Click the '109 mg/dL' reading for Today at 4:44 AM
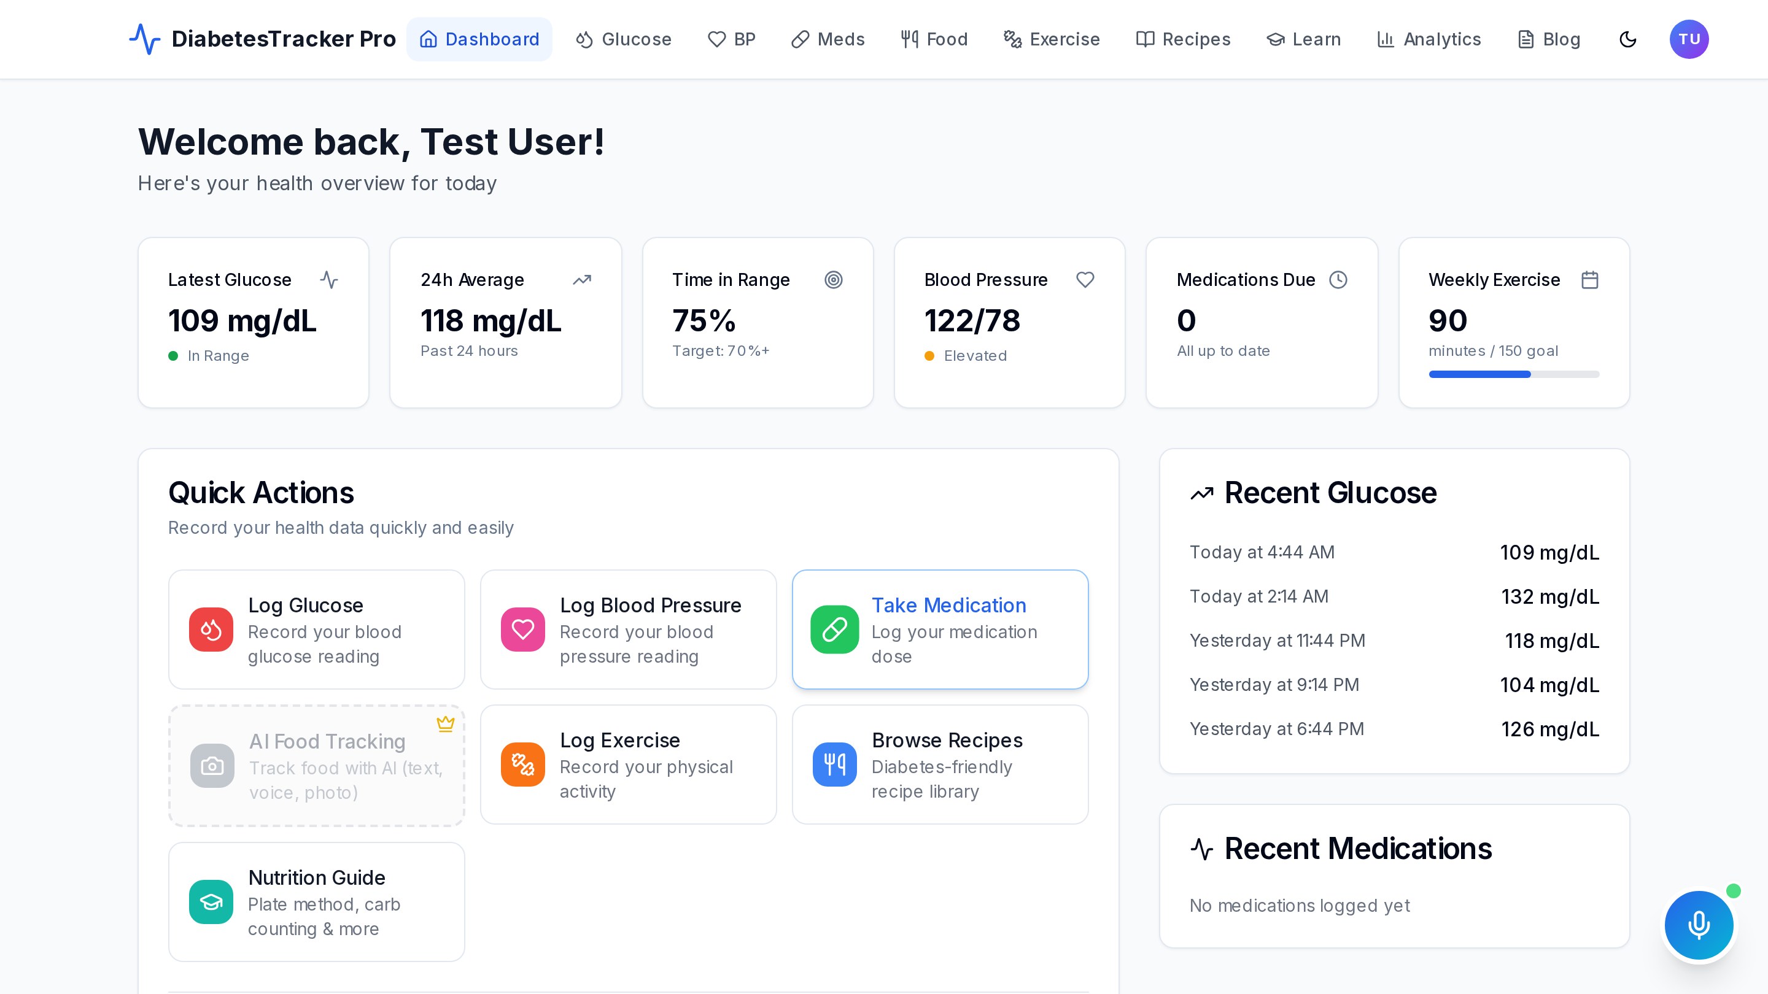Viewport: 1768px width, 994px height. 1549,552
